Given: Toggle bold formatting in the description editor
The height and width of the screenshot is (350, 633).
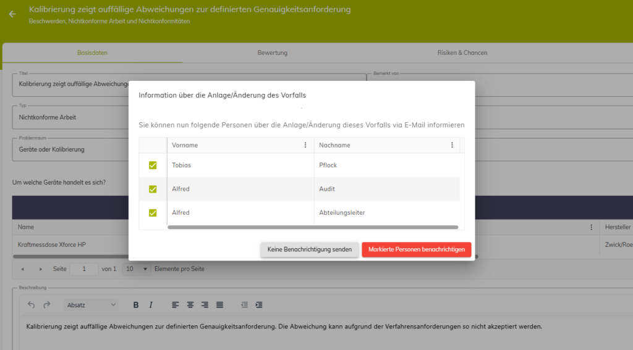Looking at the screenshot, I should point(136,305).
